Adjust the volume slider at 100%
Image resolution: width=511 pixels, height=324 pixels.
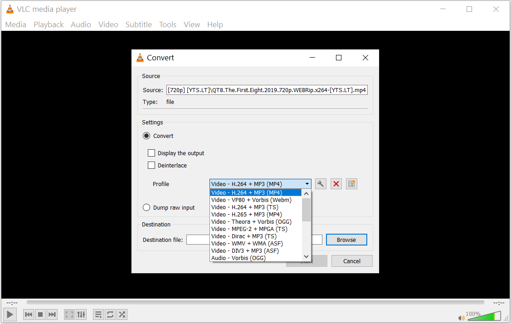click(x=484, y=316)
